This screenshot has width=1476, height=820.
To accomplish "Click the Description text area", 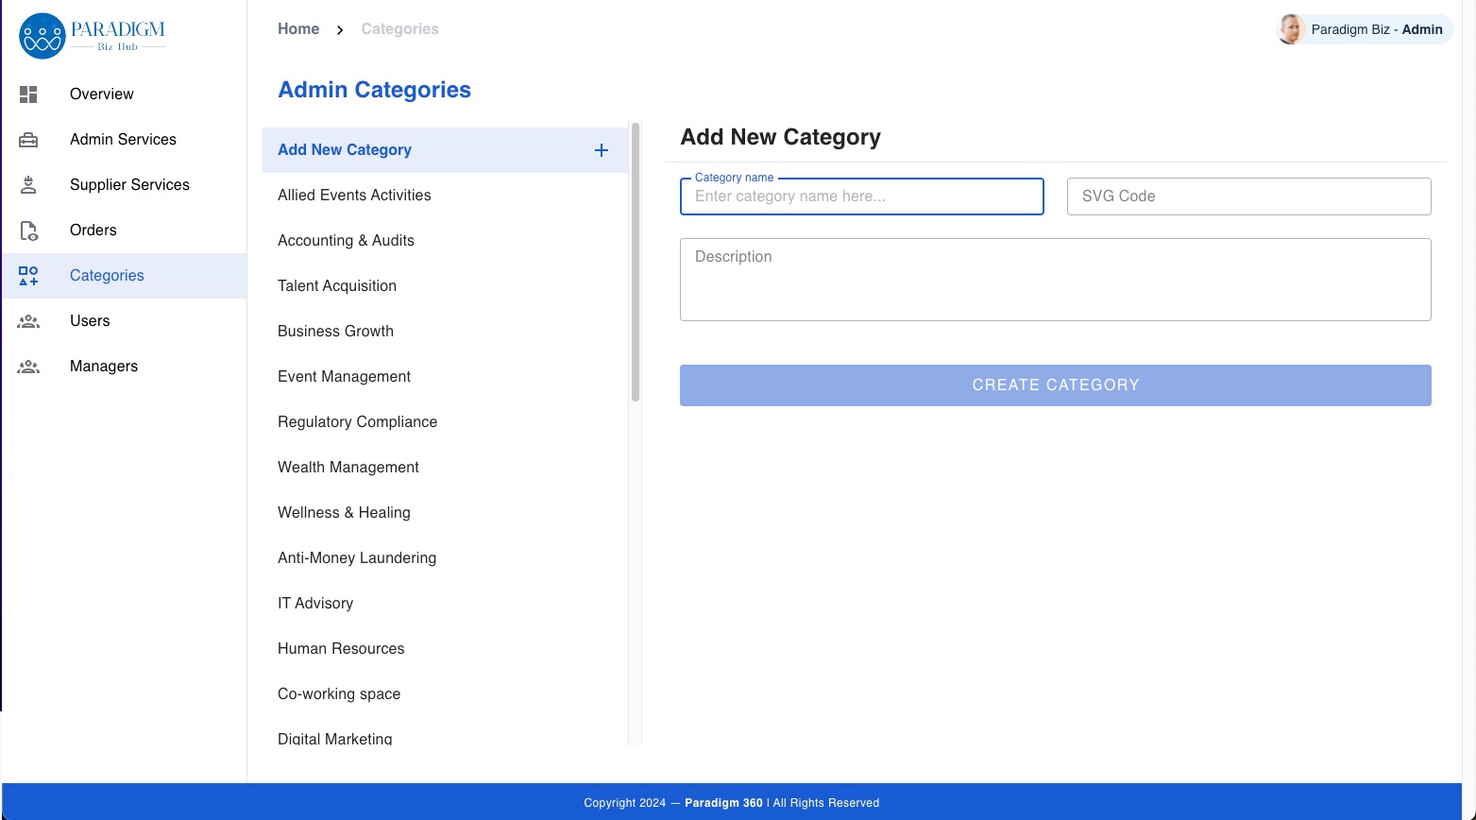I will 1055,280.
